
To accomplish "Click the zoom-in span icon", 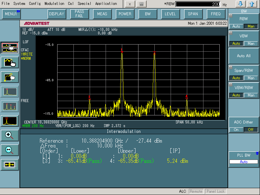I will [x=9, y=135].
